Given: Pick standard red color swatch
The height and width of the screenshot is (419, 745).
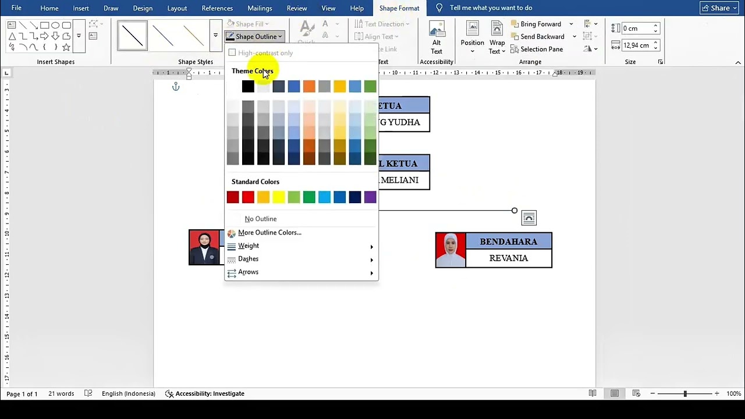Looking at the screenshot, I should 248,197.
